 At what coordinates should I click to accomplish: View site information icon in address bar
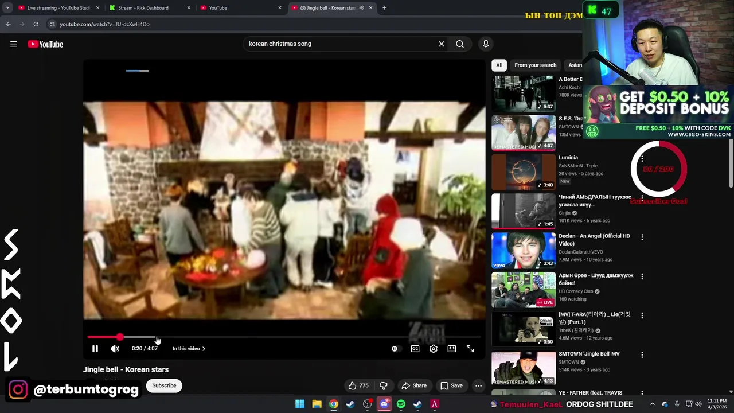coord(53,24)
